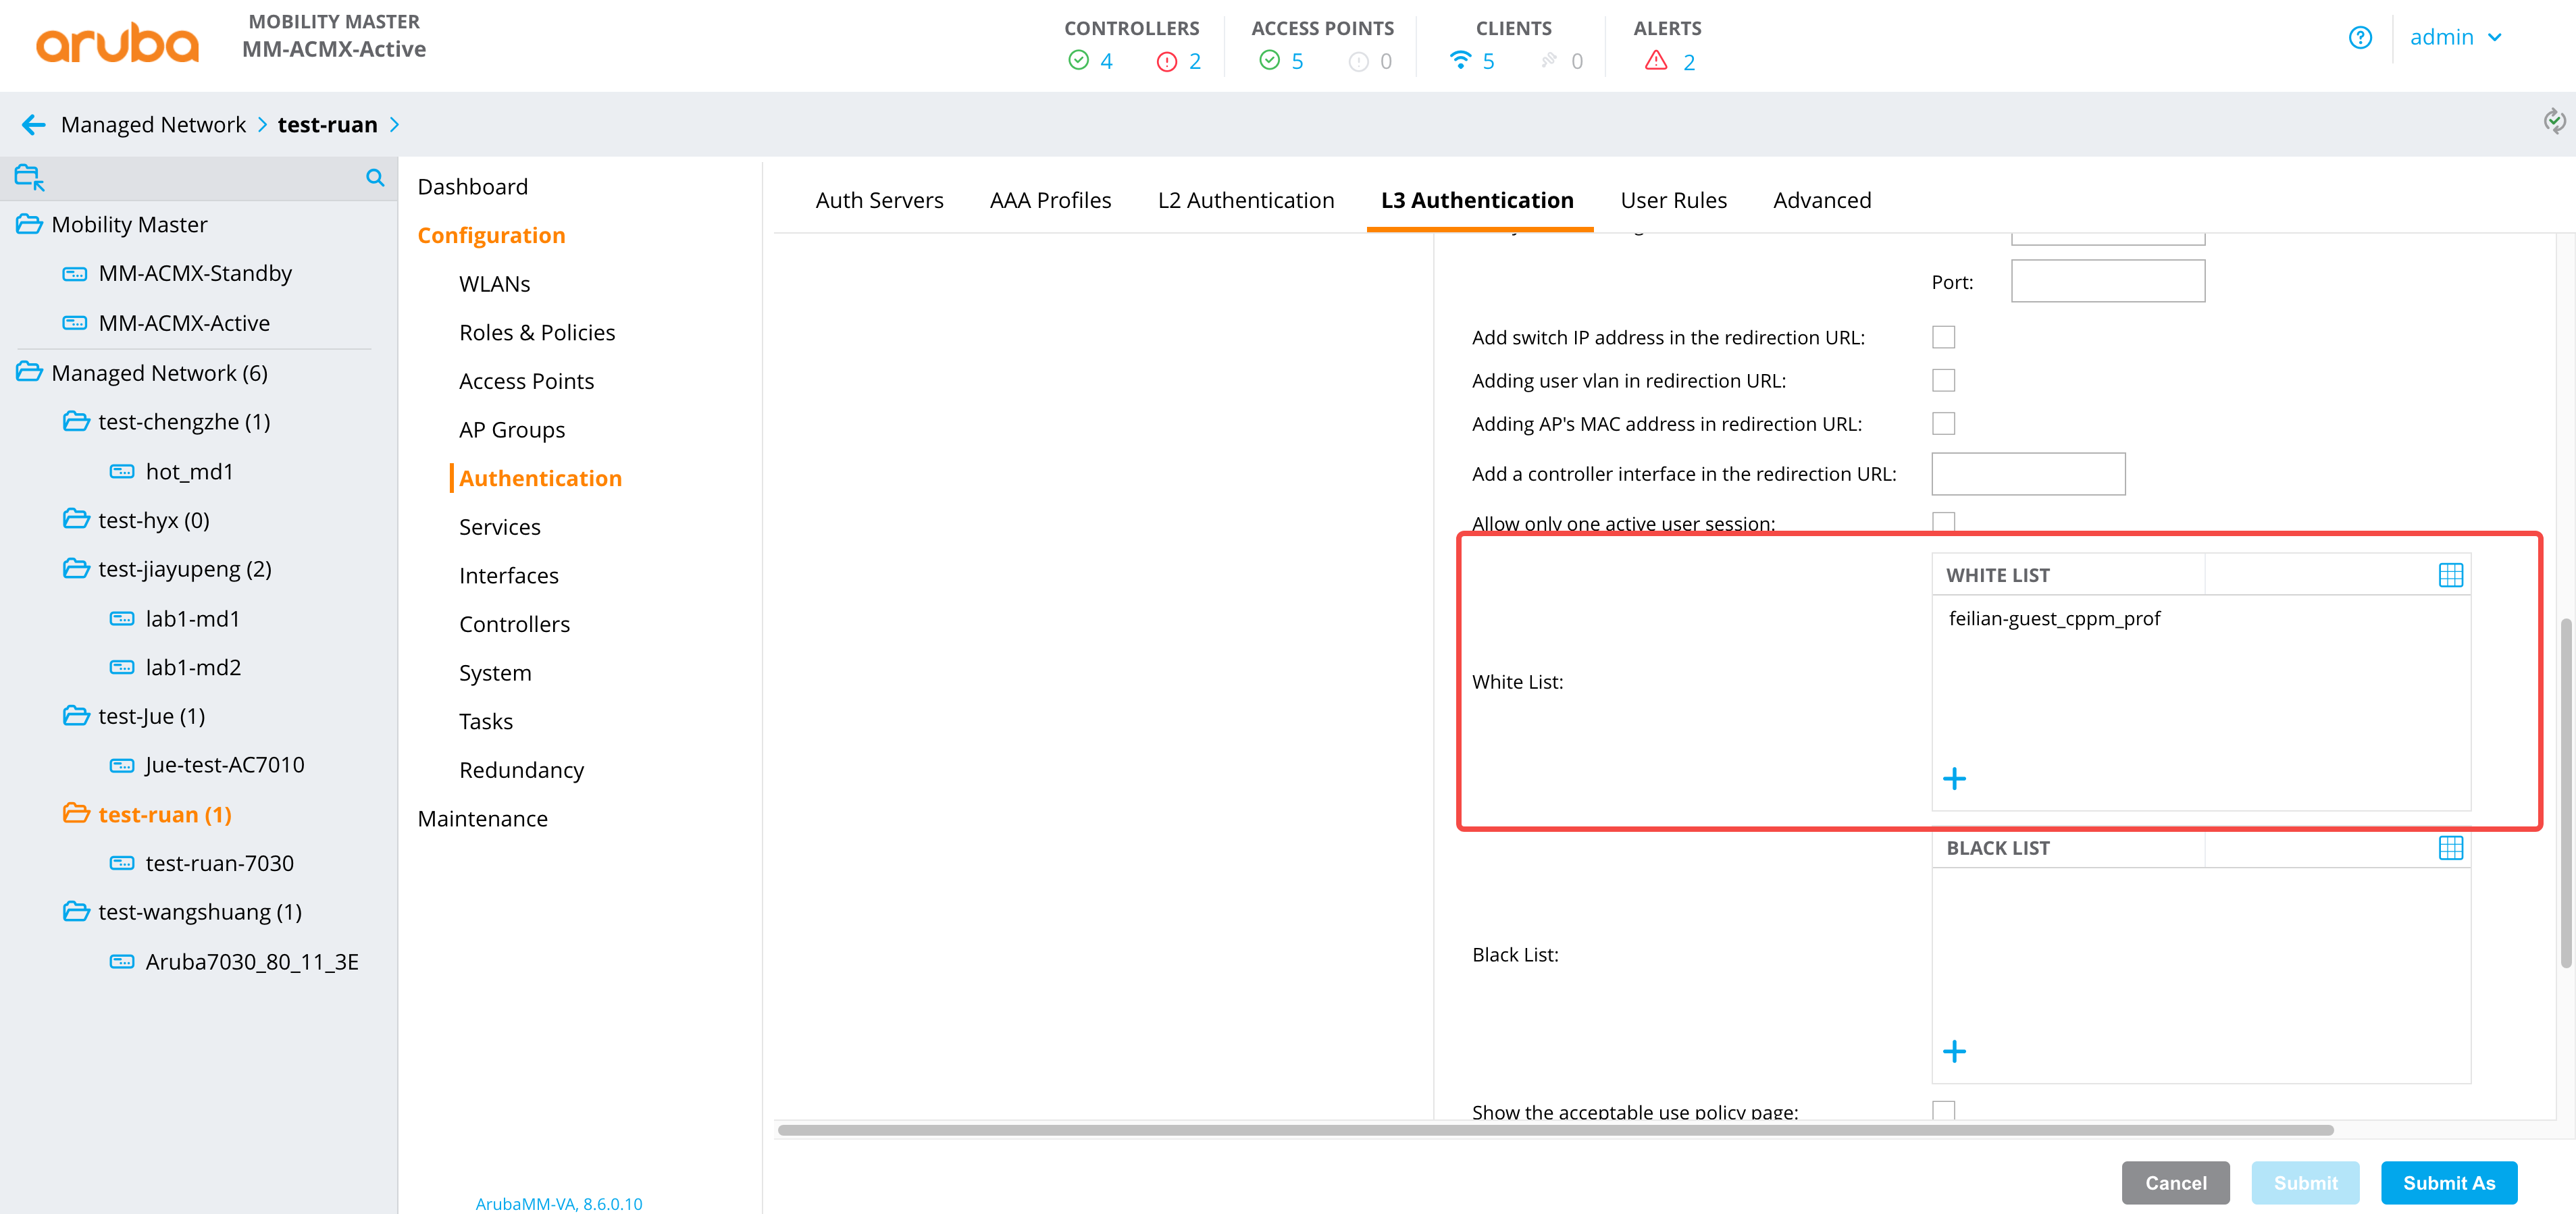
Task: Go back using the left arrow icon
Action: [33, 124]
